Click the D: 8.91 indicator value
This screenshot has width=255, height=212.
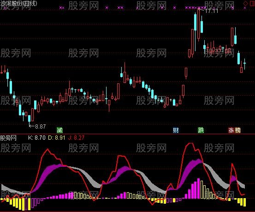pos(57,138)
